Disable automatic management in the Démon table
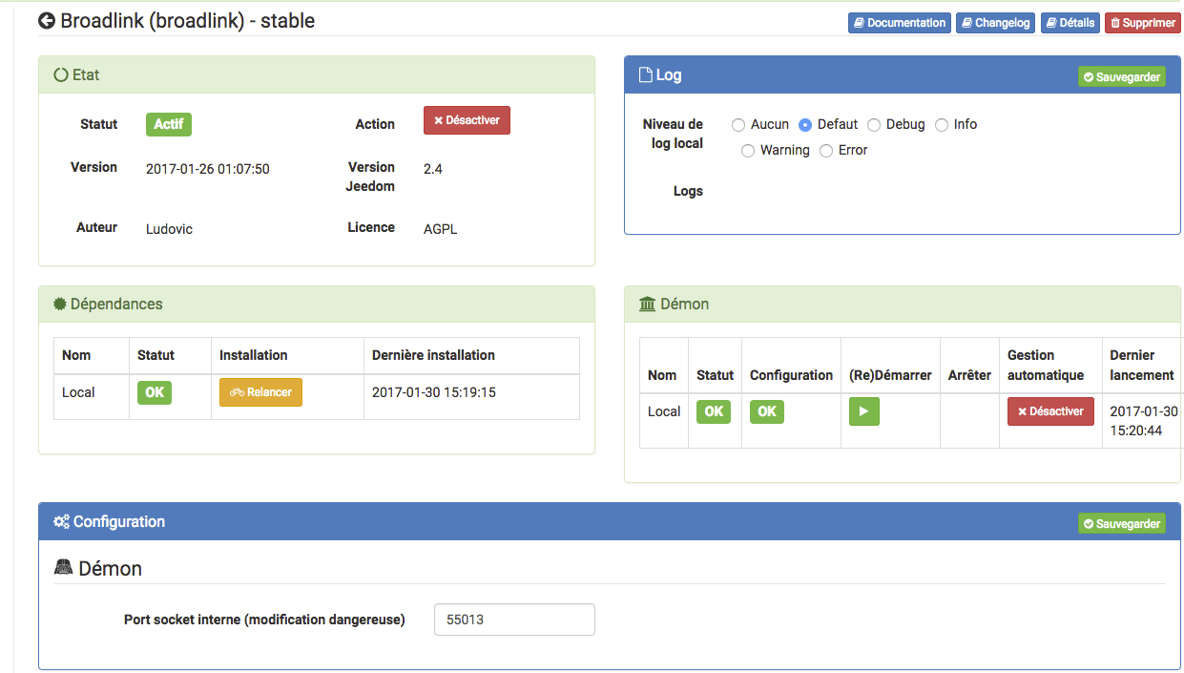Image resolution: width=1184 pixels, height=673 pixels. 1050,411
